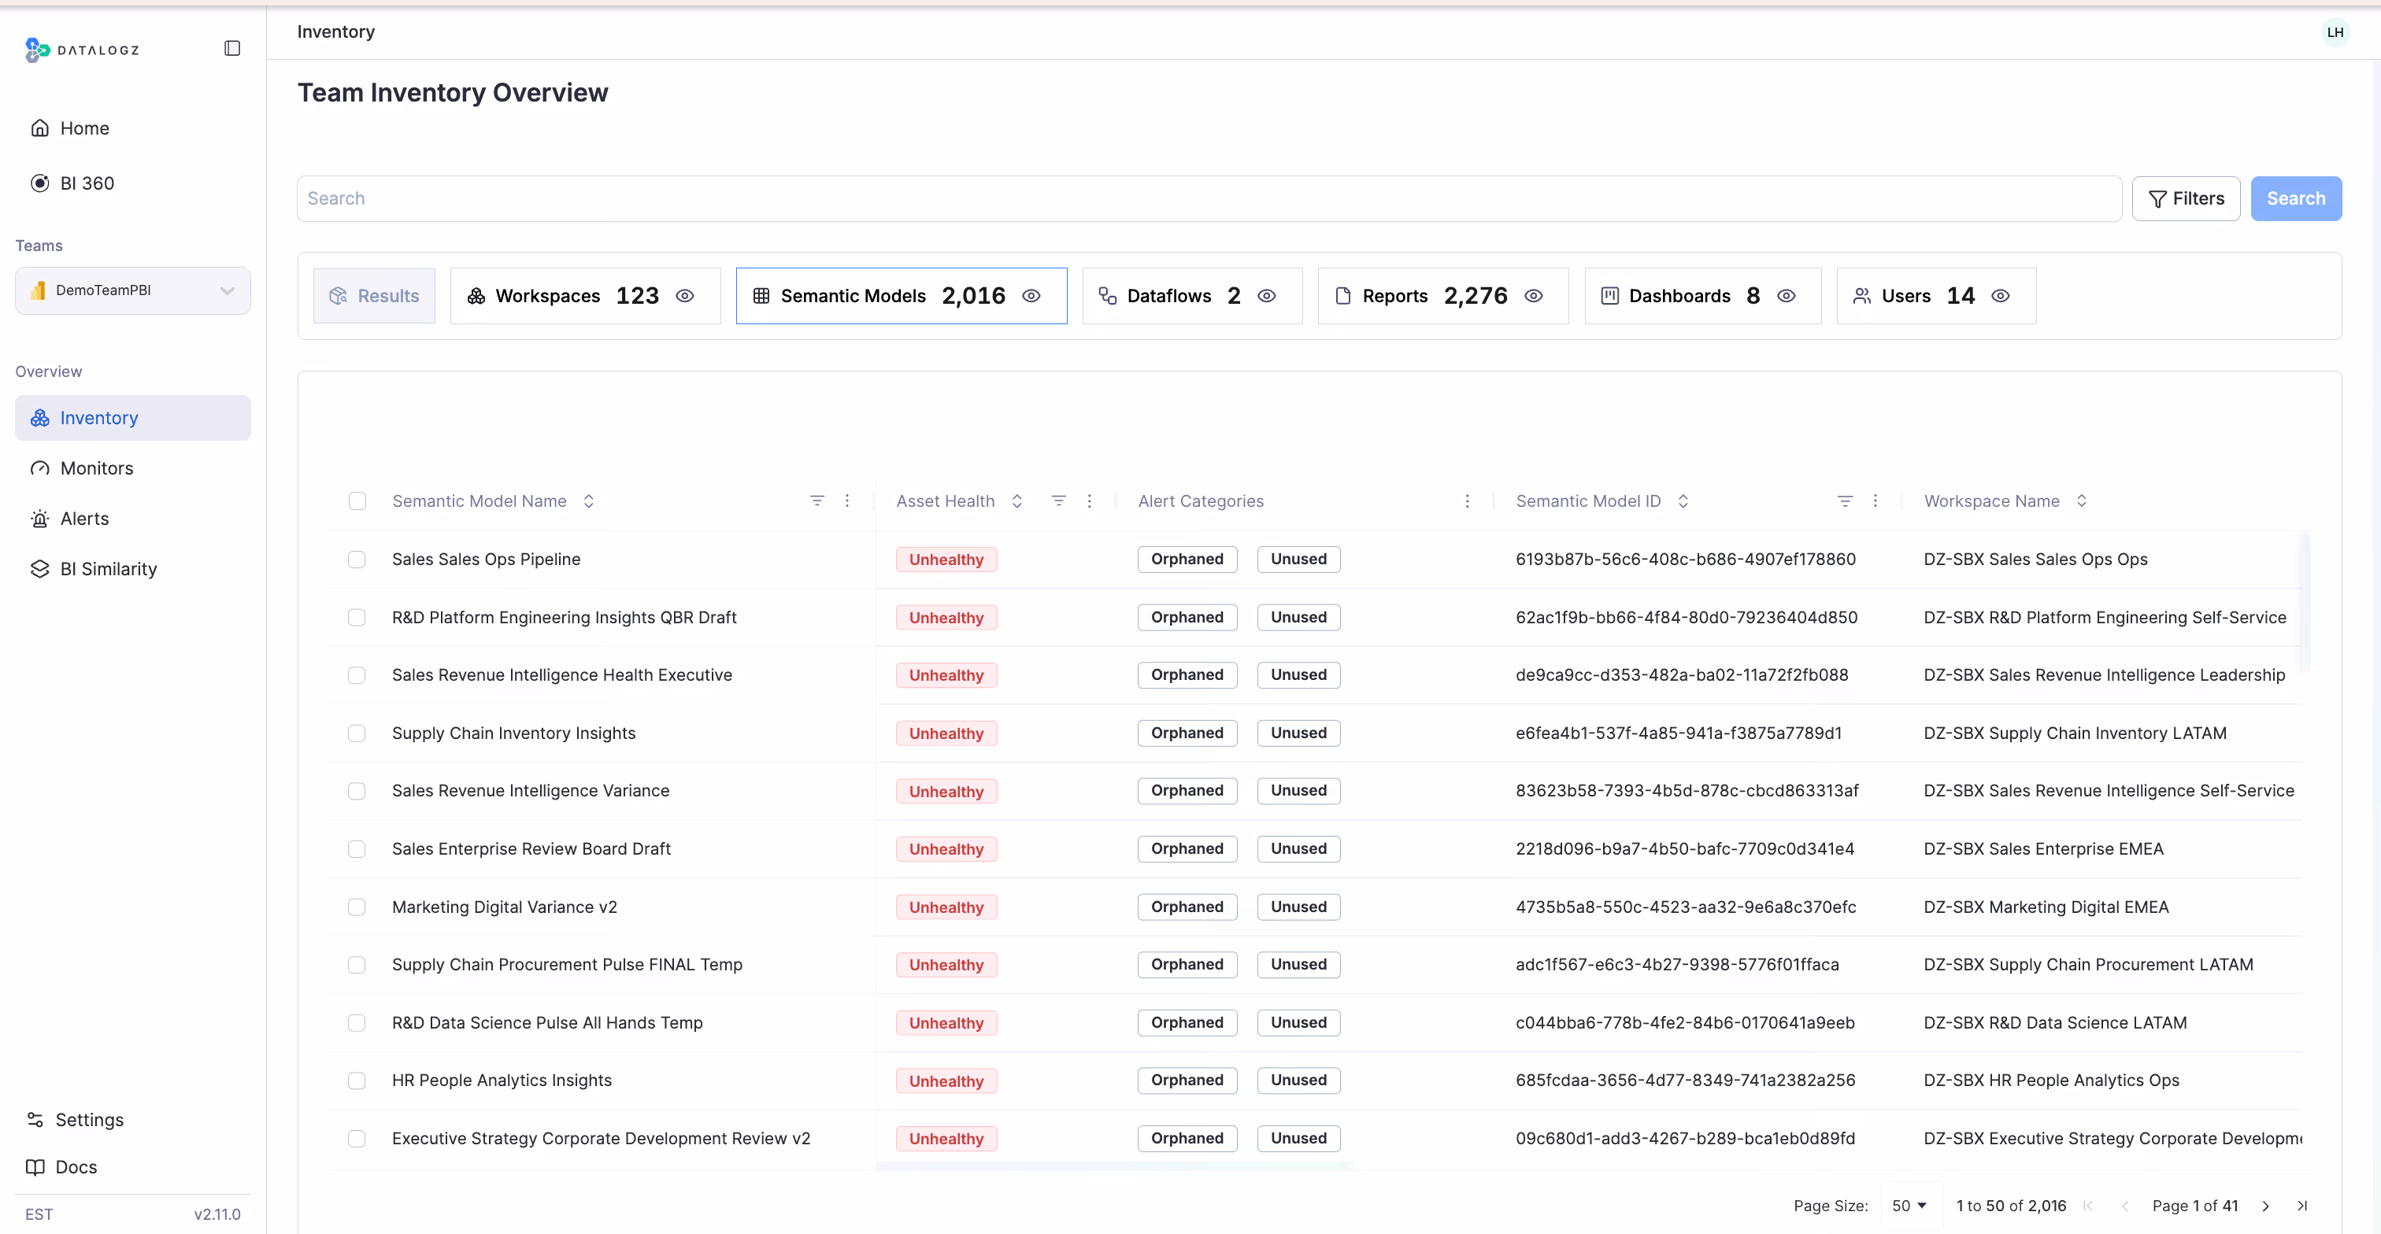Toggle Dashboards visibility eye
The width and height of the screenshot is (2381, 1234).
click(x=1787, y=296)
